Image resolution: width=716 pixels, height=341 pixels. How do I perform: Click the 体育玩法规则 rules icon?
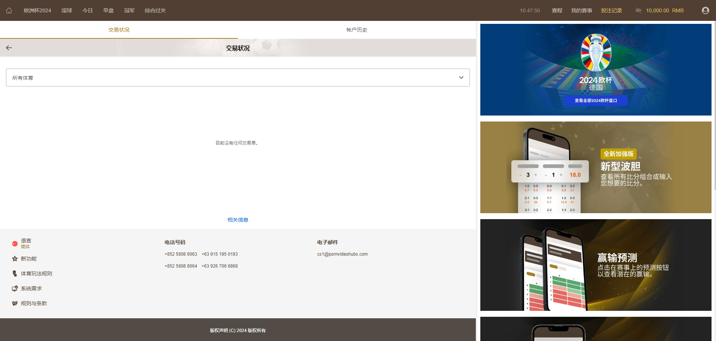point(15,274)
